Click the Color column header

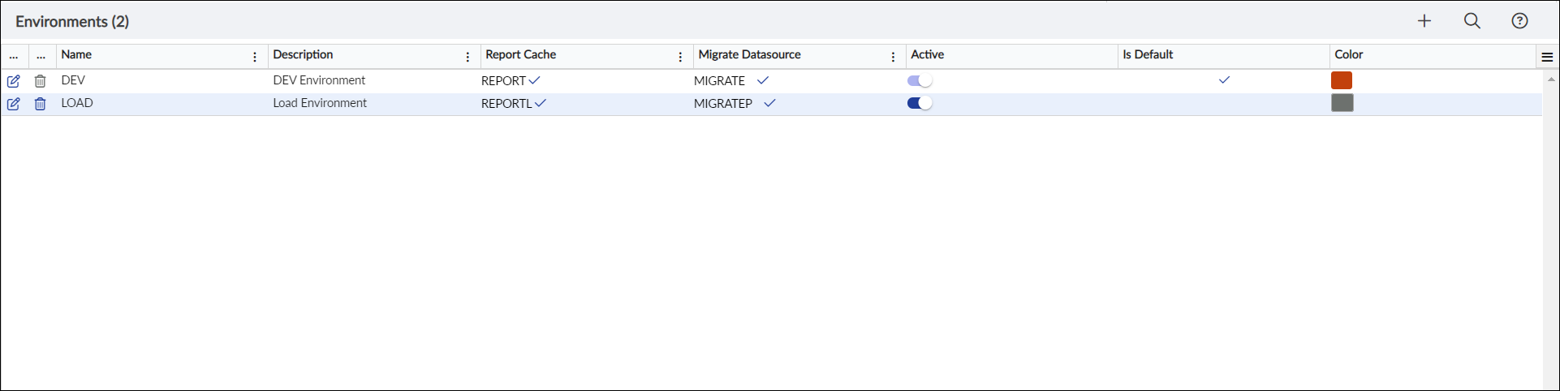[x=1348, y=54]
